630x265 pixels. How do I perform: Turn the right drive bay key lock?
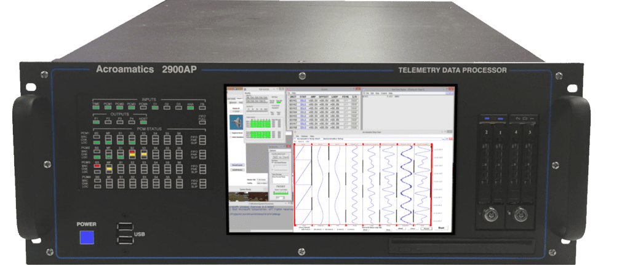click(x=520, y=216)
